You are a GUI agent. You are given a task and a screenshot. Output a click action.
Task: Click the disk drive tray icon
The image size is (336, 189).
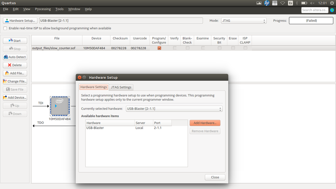(x=259, y=3)
